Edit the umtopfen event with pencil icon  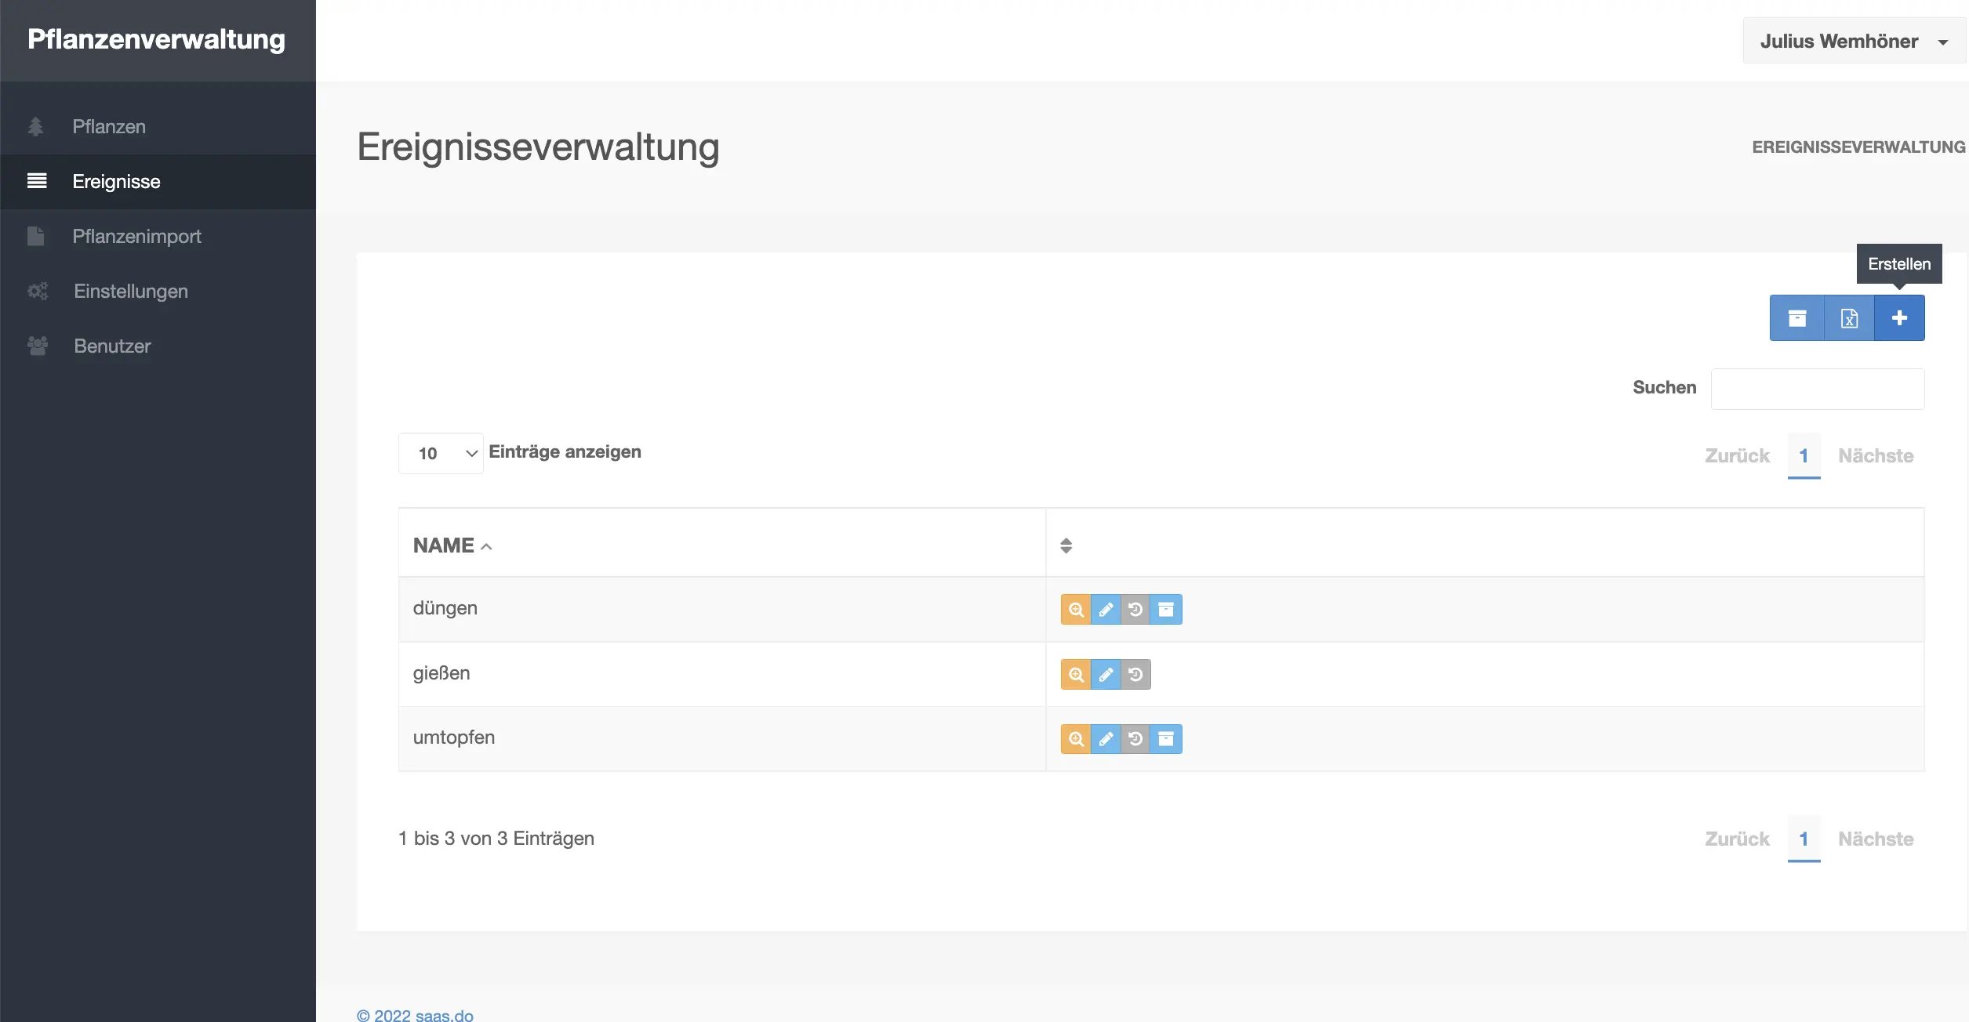point(1106,739)
